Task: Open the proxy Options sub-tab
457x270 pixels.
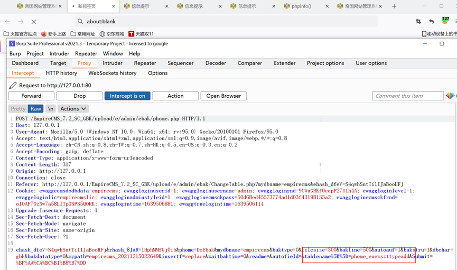Action: 157,73
